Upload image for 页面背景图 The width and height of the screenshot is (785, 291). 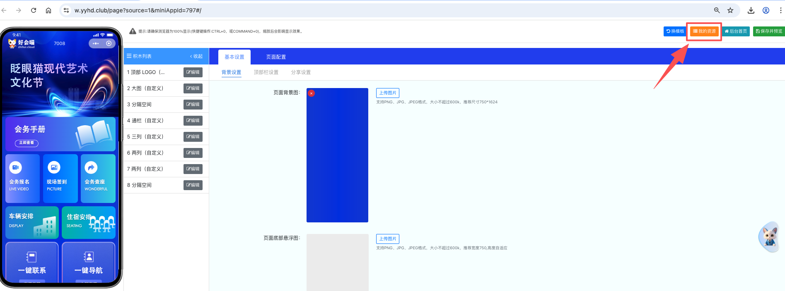(x=387, y=93)
